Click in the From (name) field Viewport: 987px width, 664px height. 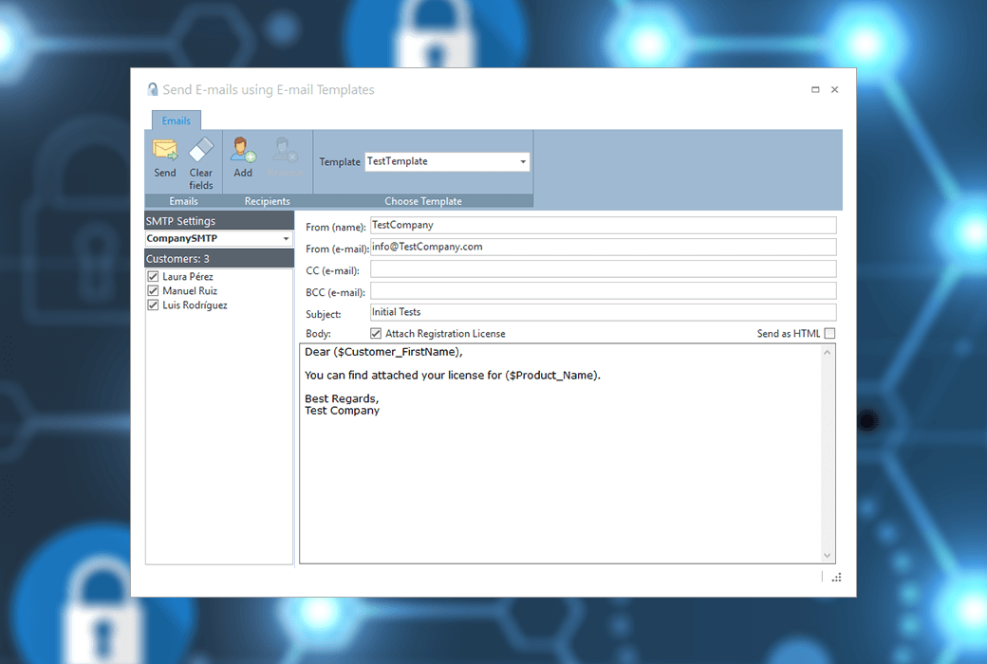(603, 226)
